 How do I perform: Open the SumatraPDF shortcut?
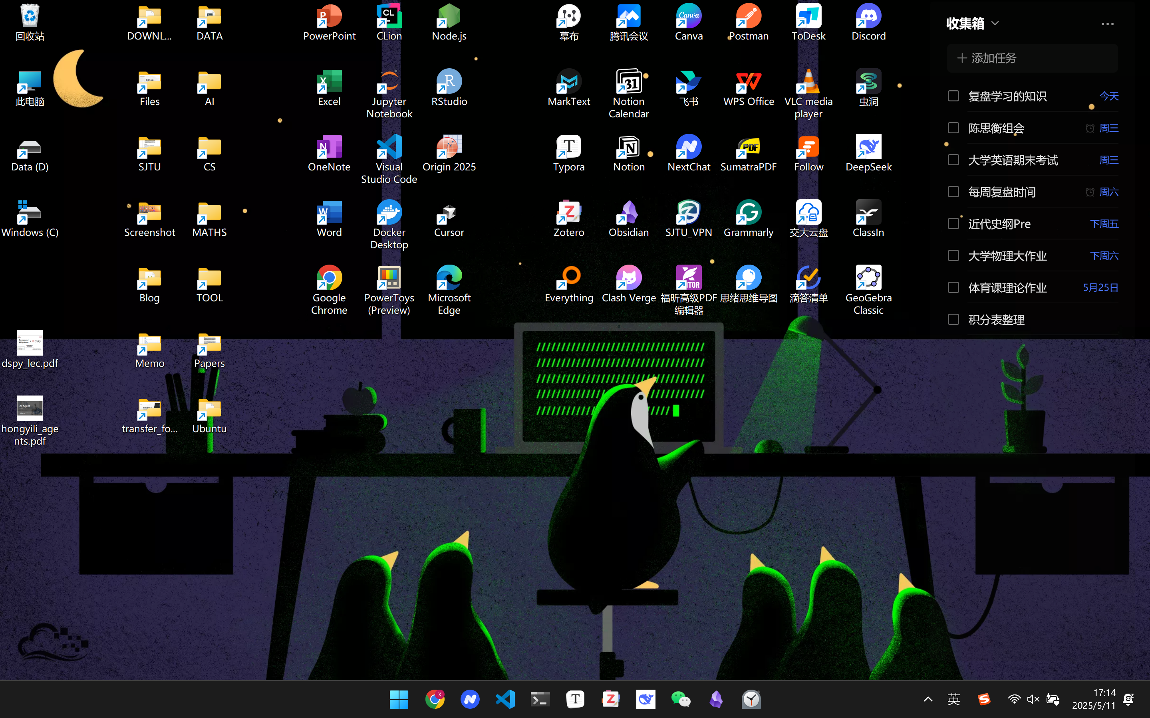click(749, 154)
